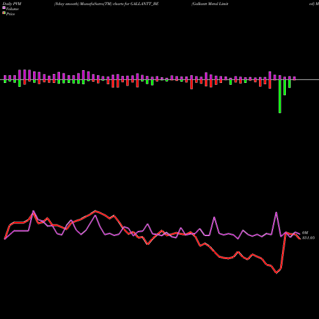
Task: Click the final purple volume line spike peak
Action: [x=276, y=212]
